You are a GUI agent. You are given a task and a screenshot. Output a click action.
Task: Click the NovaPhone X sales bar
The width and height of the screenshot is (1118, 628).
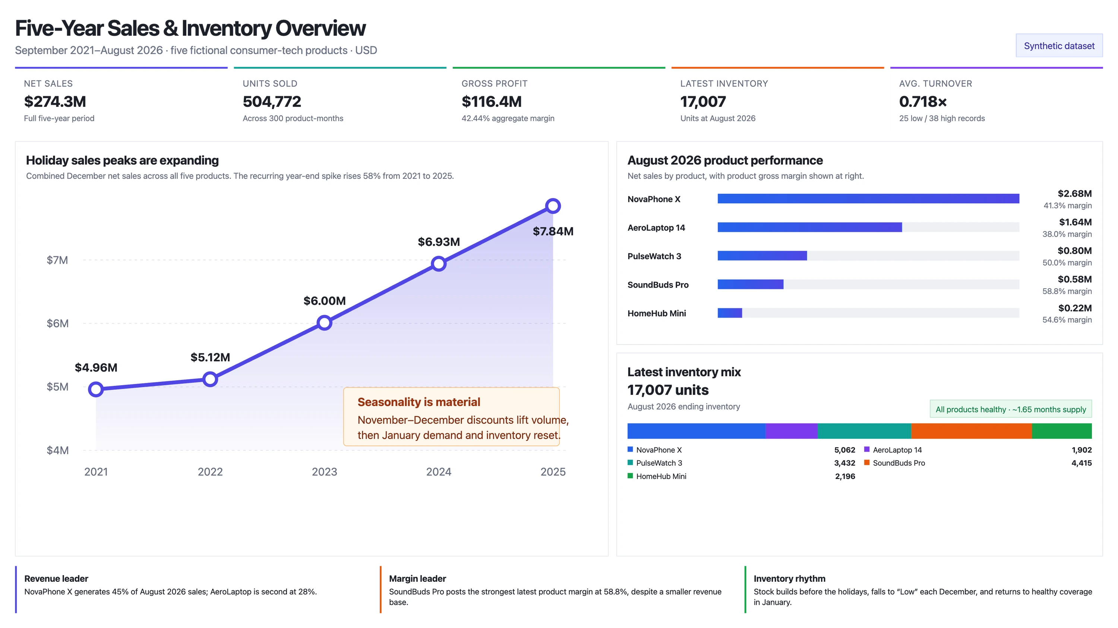(868, 199)
